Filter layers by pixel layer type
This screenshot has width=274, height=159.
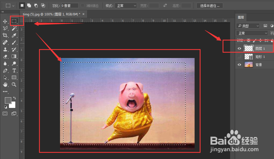pyautogui.click(x=265, y=26)
